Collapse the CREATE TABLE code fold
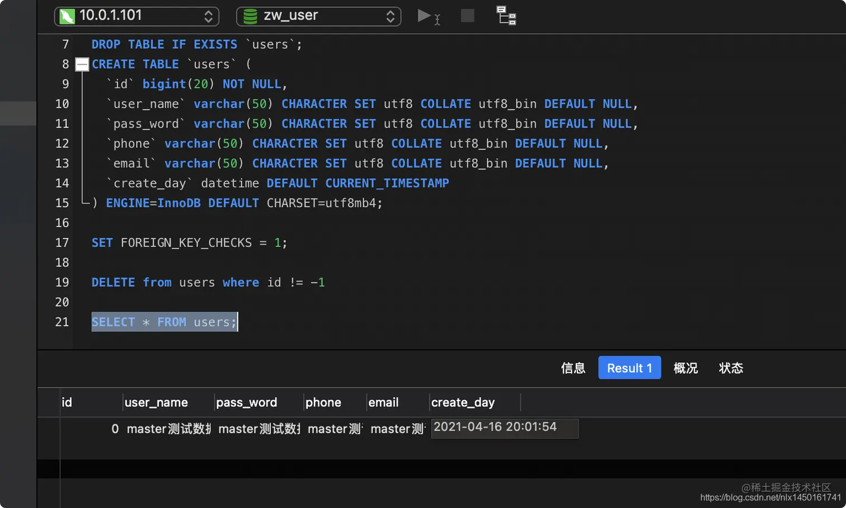This screenshot has height=508, width=846. point(82,64)
